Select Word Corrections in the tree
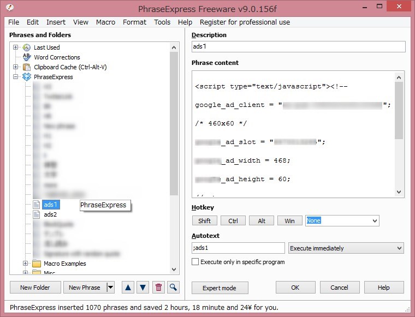415x317 pixels. click(x=57, y=57)
